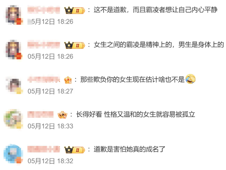Open the blue round avatar at 18:32
The image size is (226, 170).
click(x=13, y=154)
